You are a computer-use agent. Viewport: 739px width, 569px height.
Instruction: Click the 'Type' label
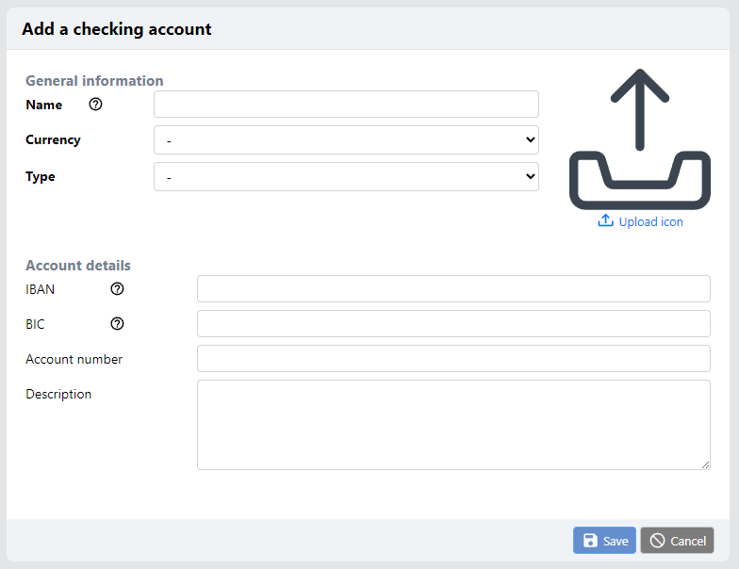pos(40,177)
